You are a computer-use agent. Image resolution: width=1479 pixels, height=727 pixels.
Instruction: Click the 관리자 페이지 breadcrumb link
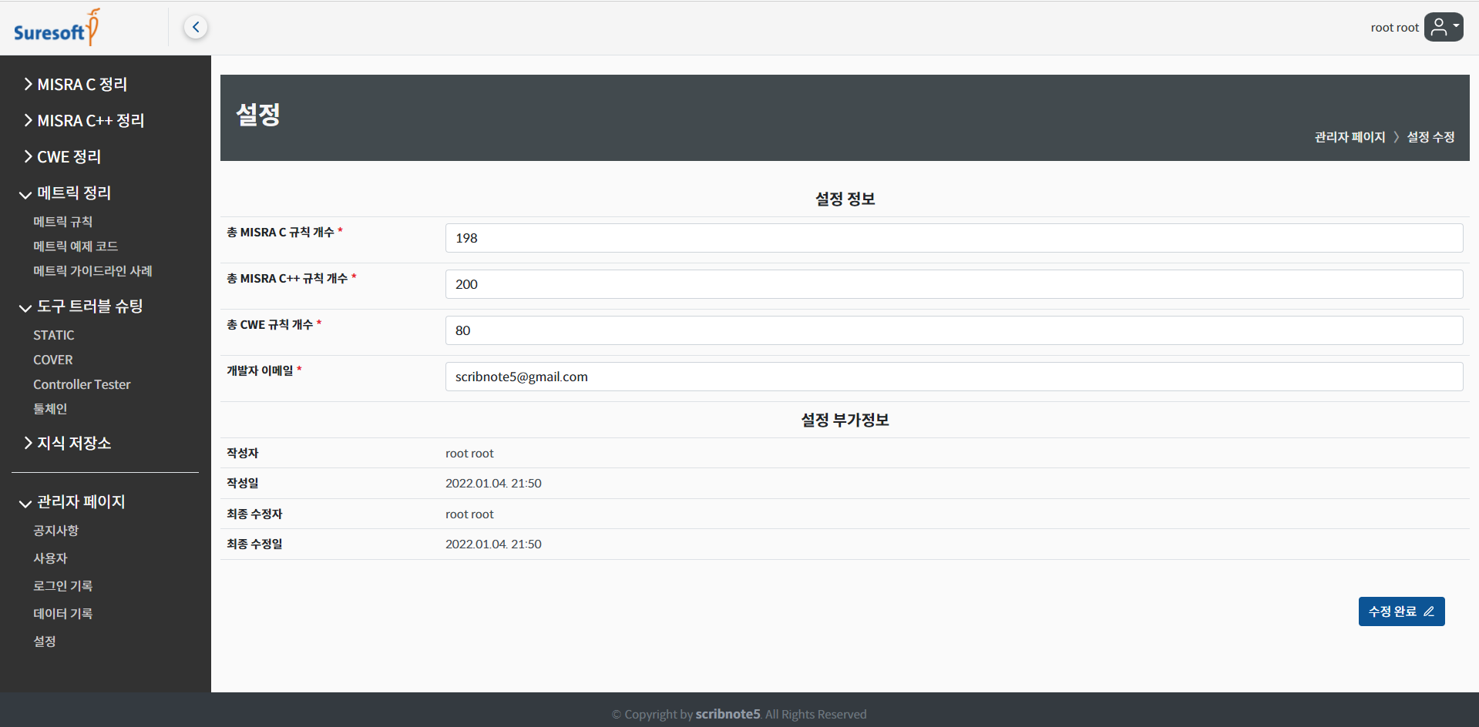point(1350,137)
